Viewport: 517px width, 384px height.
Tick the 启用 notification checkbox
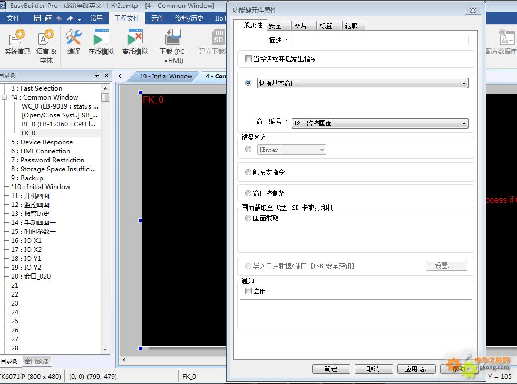coord(249,291)
